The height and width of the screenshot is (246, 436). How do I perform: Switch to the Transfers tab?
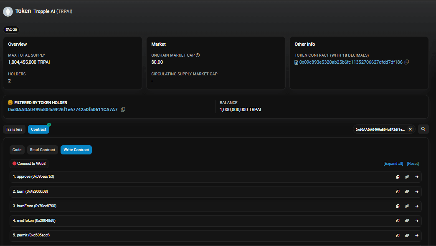pos(14,129)
